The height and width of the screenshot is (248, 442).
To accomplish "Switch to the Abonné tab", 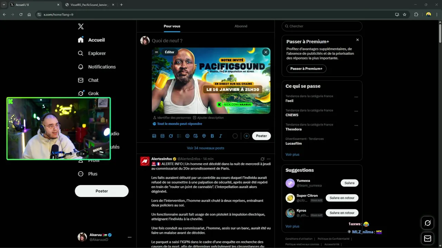I will (x=241, y=26).
